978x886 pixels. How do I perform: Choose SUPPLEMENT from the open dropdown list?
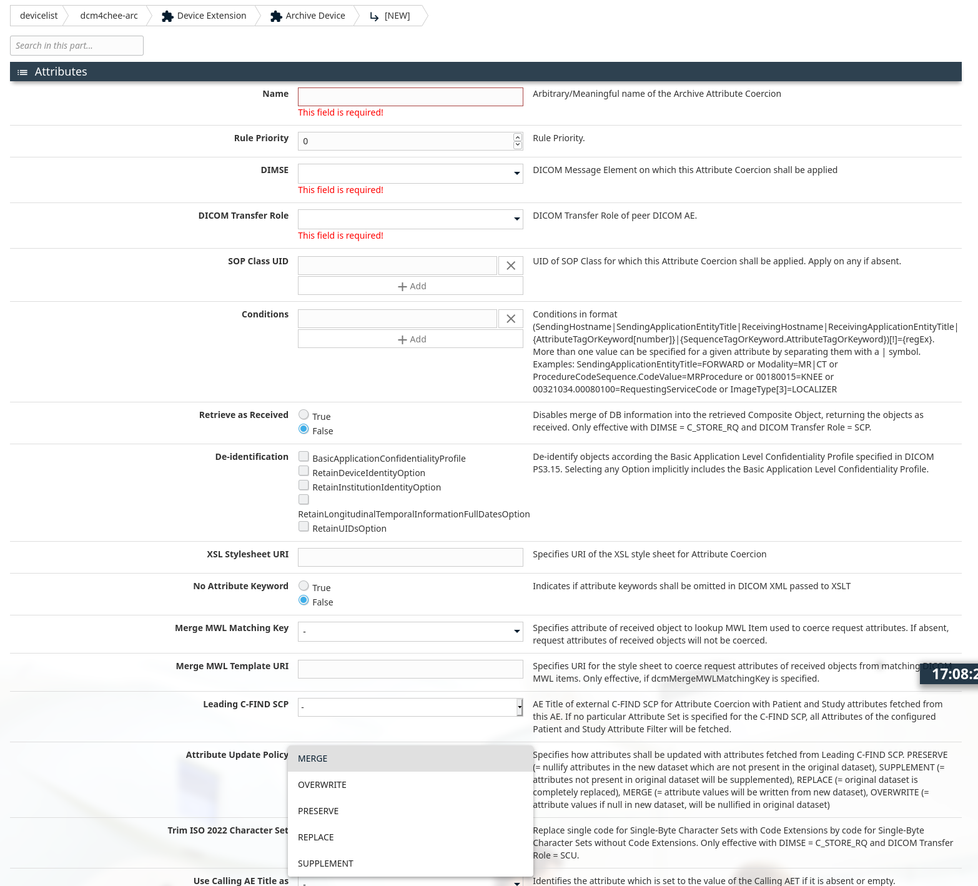click(325, 863)
